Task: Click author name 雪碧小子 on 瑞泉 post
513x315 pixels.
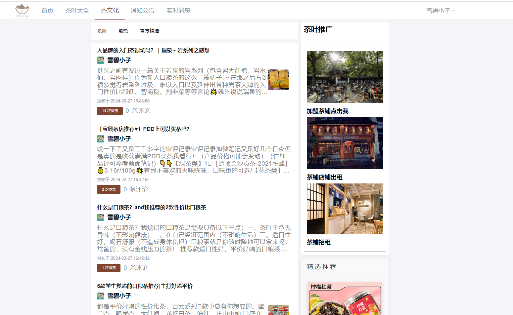Action: 119,60
